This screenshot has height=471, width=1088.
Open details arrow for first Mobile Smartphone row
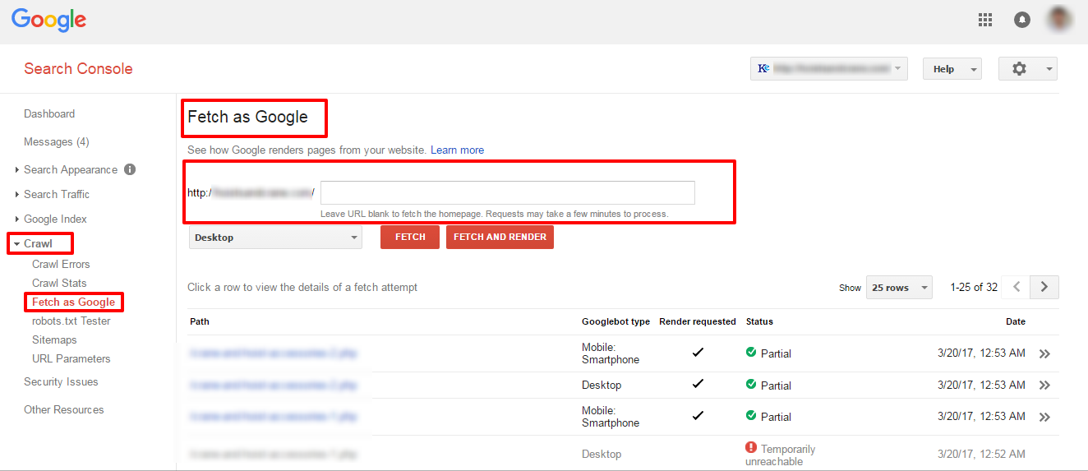(1044, 353)
